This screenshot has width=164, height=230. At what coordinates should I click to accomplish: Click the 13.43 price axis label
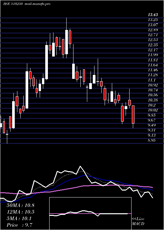153,15
